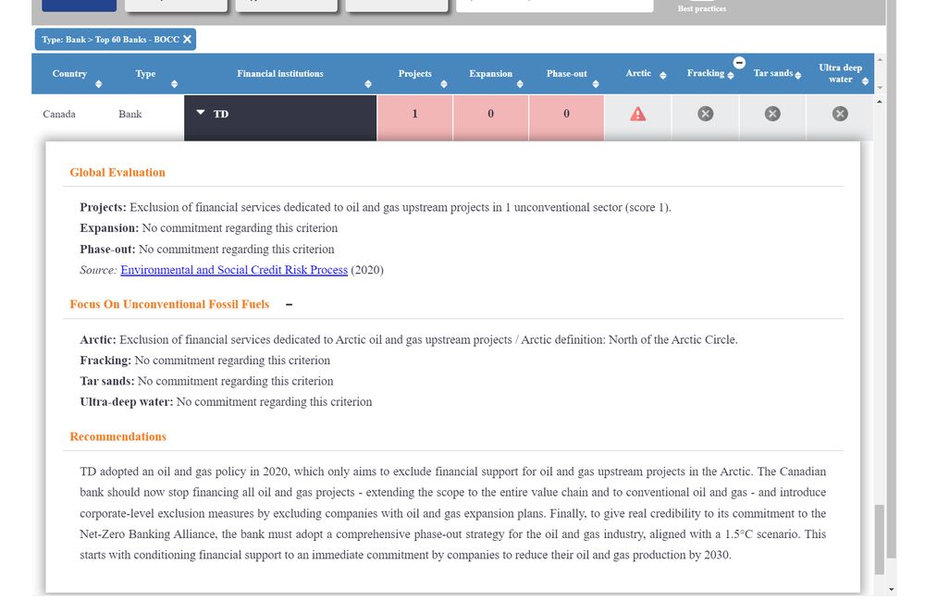The image size is (925, 600).
Task: Click the TD Phase-out score cell
Action: tap(566, 118)
